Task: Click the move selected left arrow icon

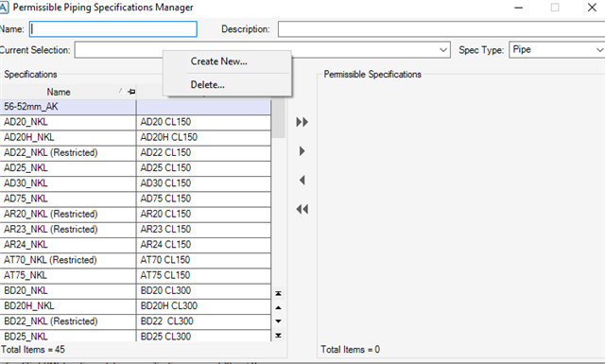Action: point(302,180)
